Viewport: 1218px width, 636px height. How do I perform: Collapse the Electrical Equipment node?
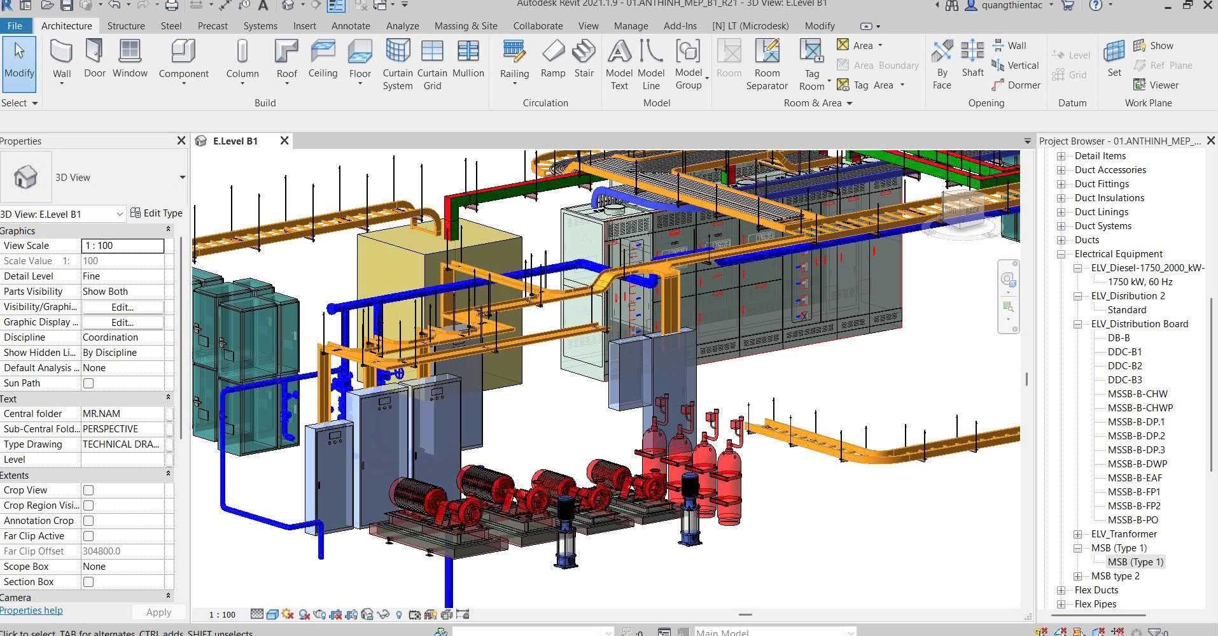pyautogui.click(x=1061, y=254)
